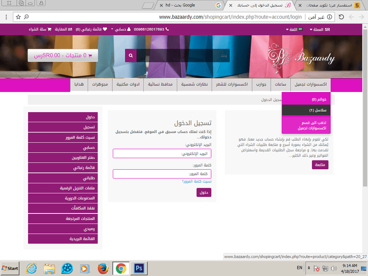
Task: Click the site info (غير آمن) icon
Action: [x=329, y=17]
